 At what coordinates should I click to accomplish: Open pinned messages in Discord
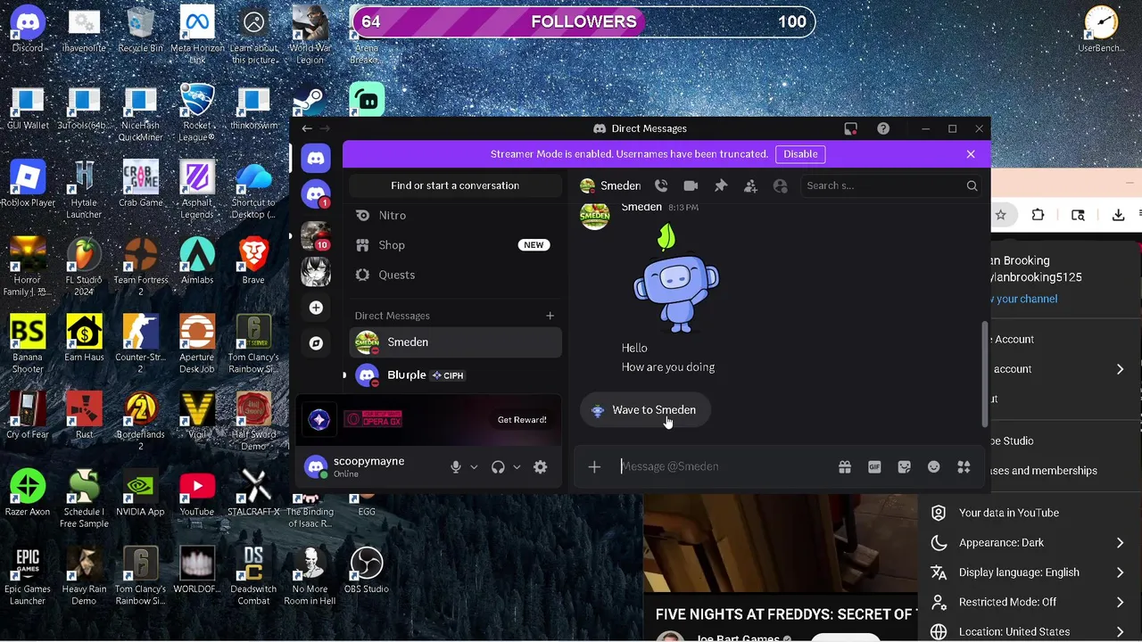[721, 185]
